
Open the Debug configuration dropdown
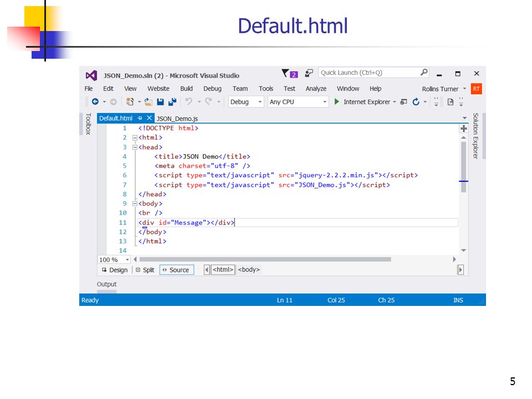[x=245, y=102]
